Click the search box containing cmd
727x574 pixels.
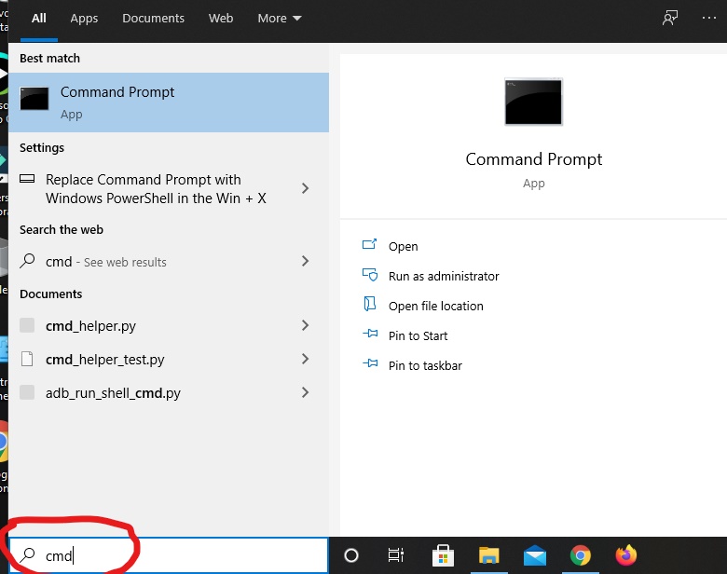tap(169, 555)
